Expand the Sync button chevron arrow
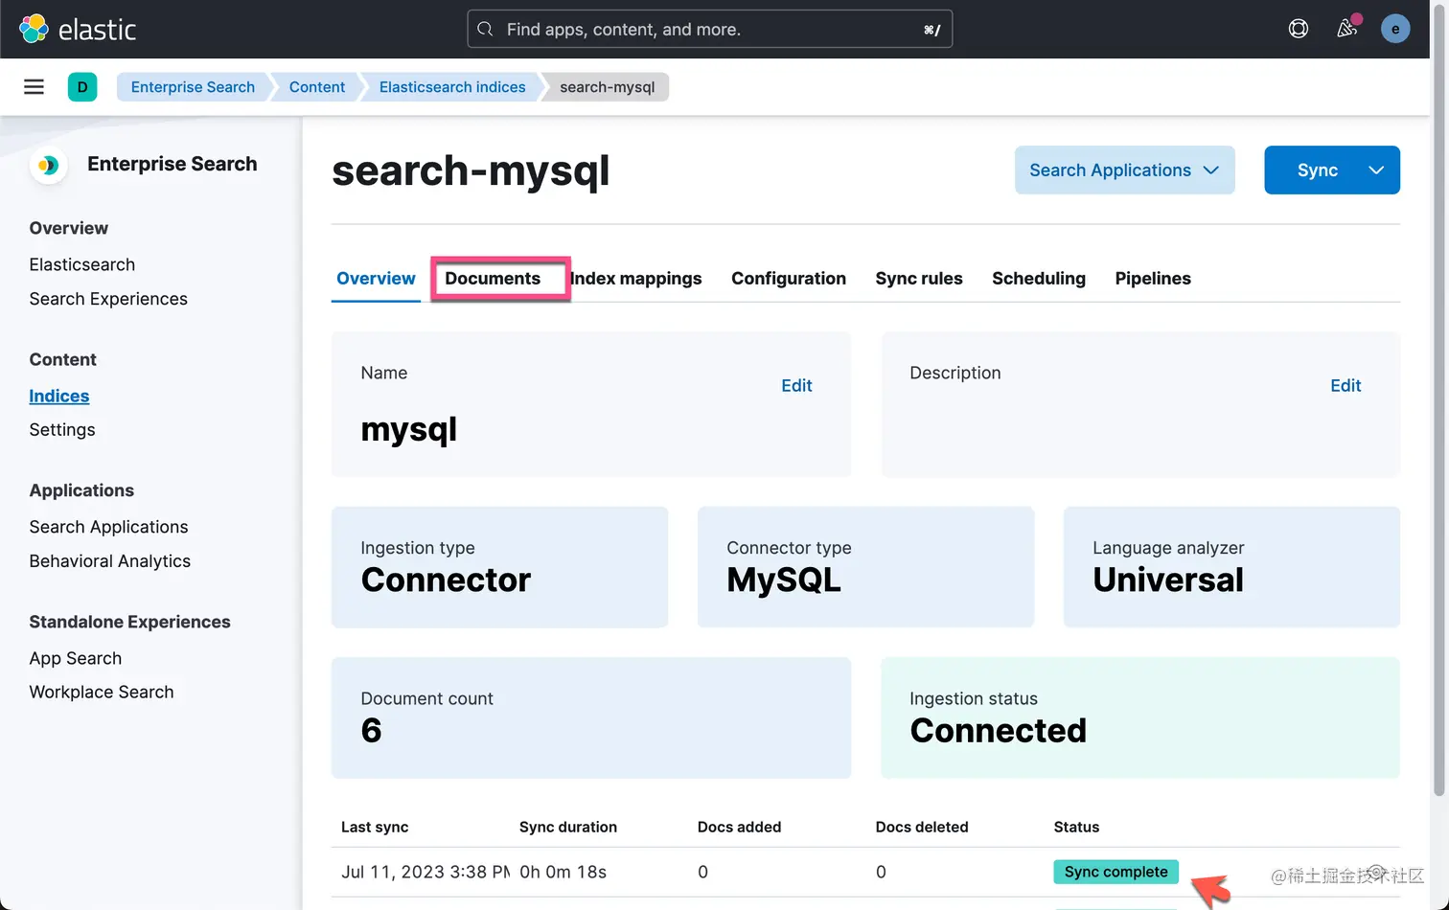Screen dimensions: 1449x910 1376,170
